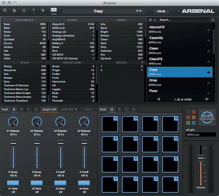Add a new setlist with the plus icon
The image size is (219, 196).
coord(142,62)
